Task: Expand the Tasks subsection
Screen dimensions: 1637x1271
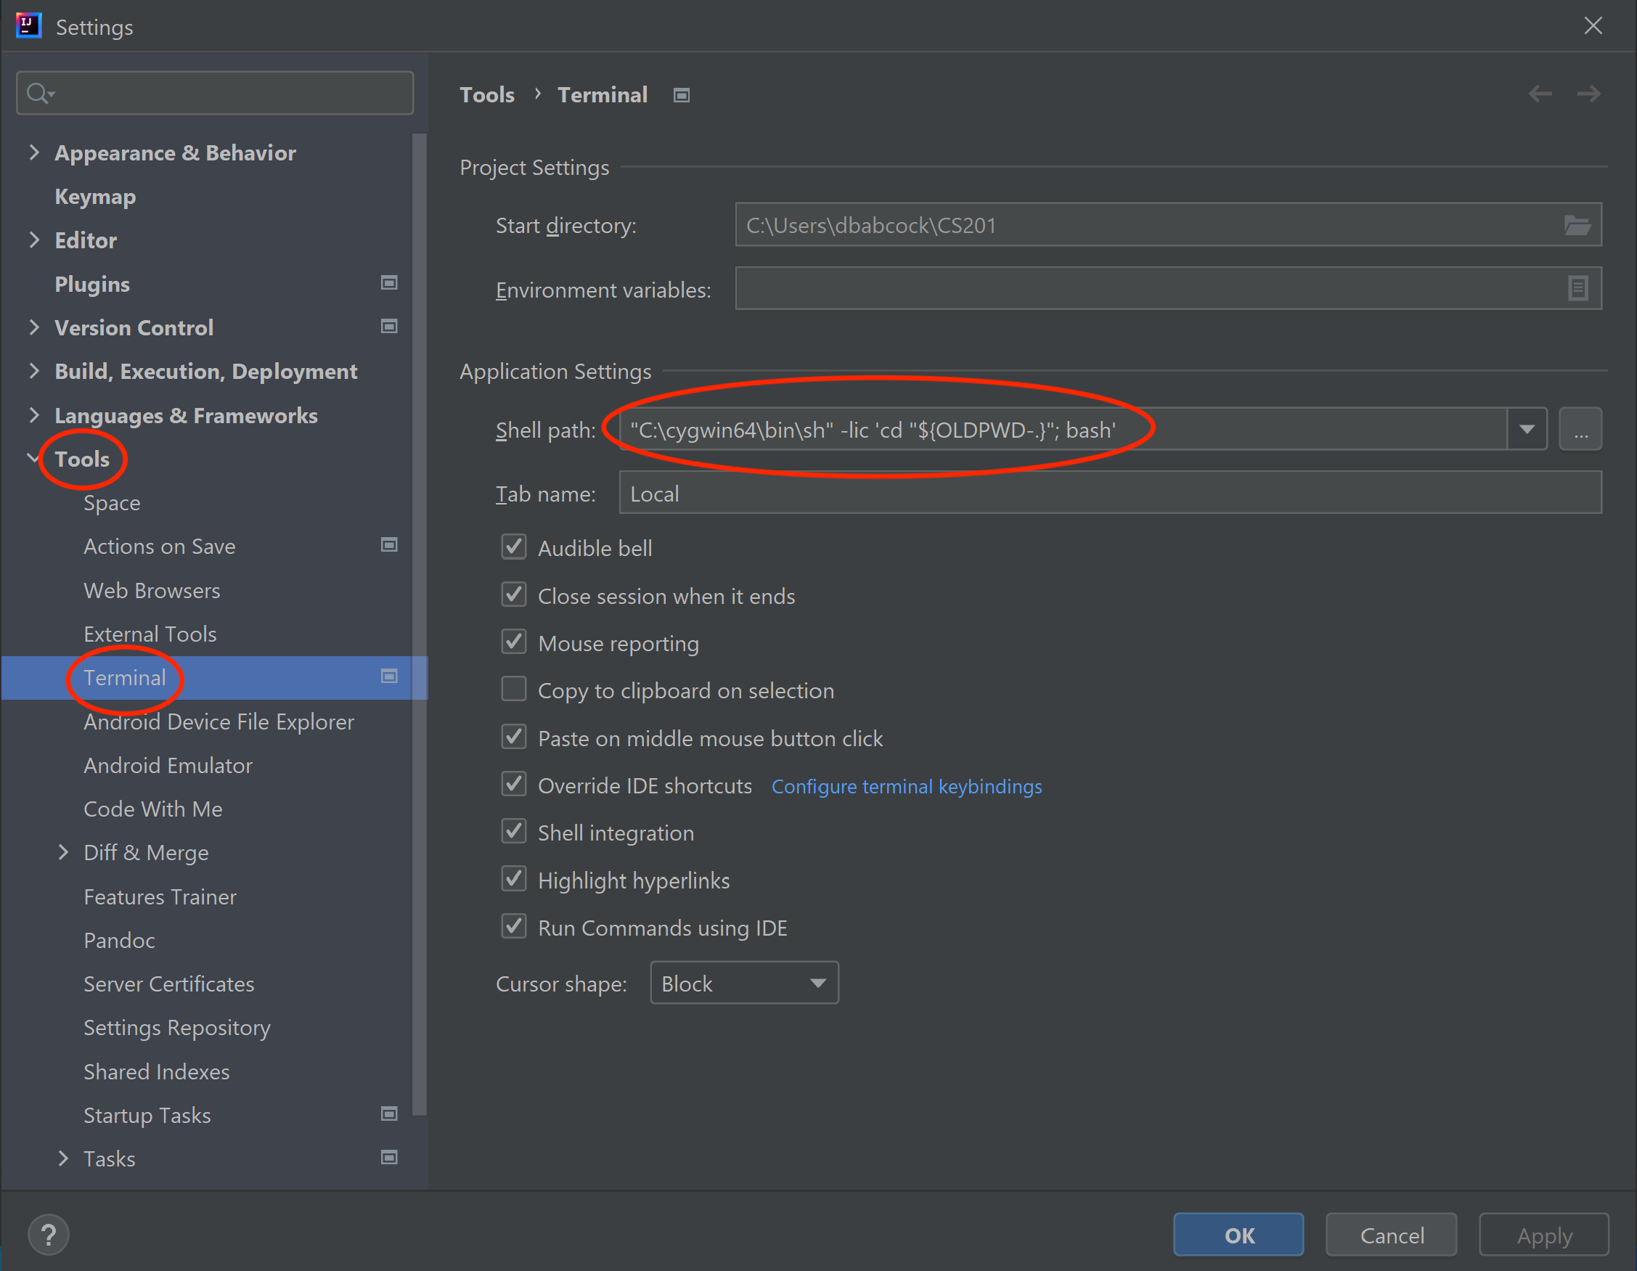Action: coord(63,1158)
